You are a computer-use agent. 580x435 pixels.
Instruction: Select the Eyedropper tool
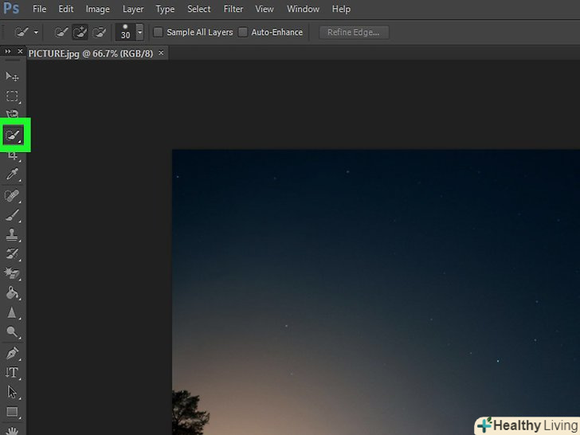(x=12, y=174)
